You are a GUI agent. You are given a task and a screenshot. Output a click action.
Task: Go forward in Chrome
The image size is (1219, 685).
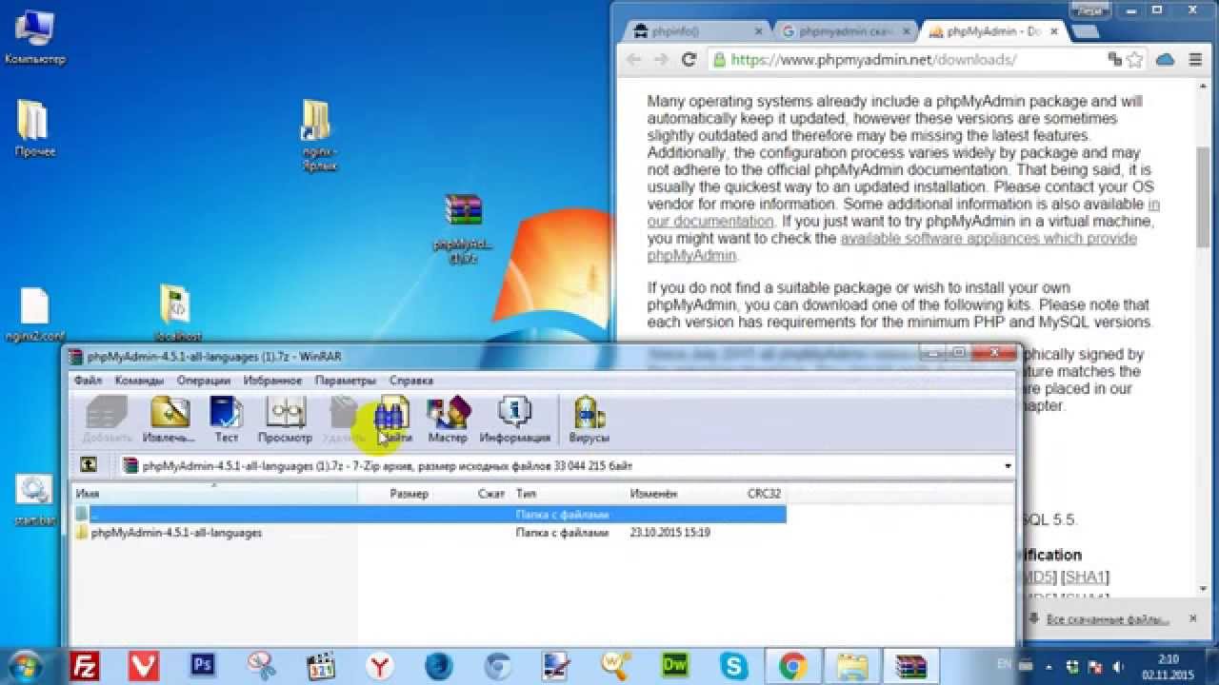[661, 60]
